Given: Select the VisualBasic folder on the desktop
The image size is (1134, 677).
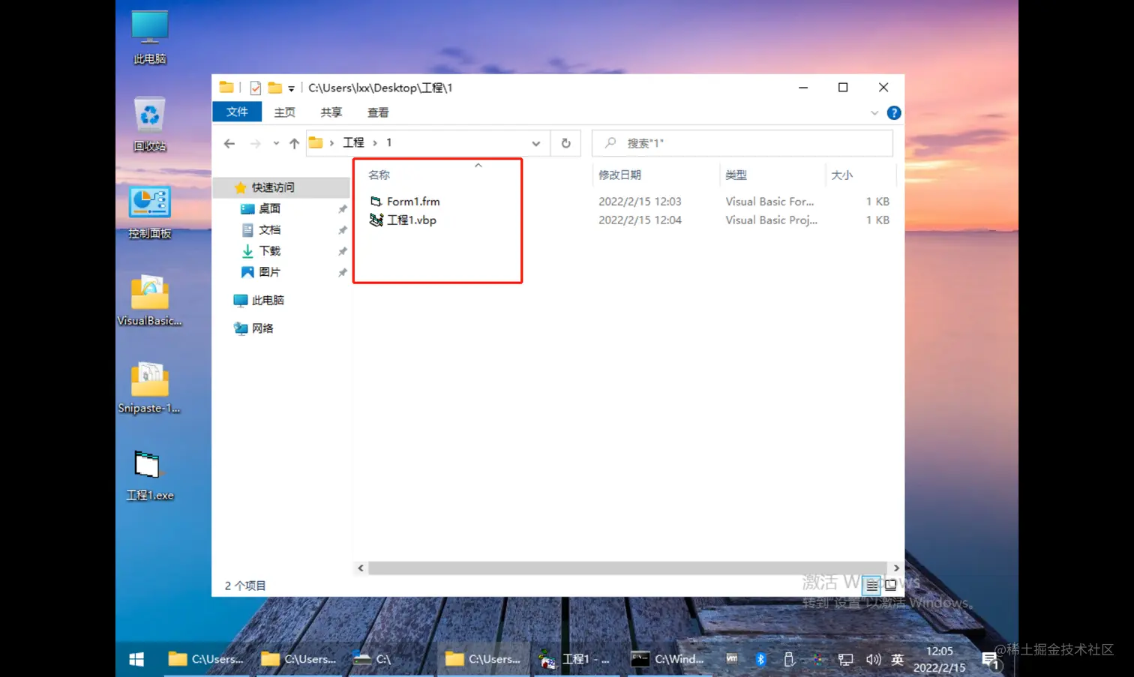Looking at the screenshot, I should coord(149,300).
